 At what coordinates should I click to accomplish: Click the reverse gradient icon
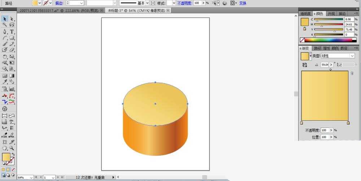pos(305,65)
